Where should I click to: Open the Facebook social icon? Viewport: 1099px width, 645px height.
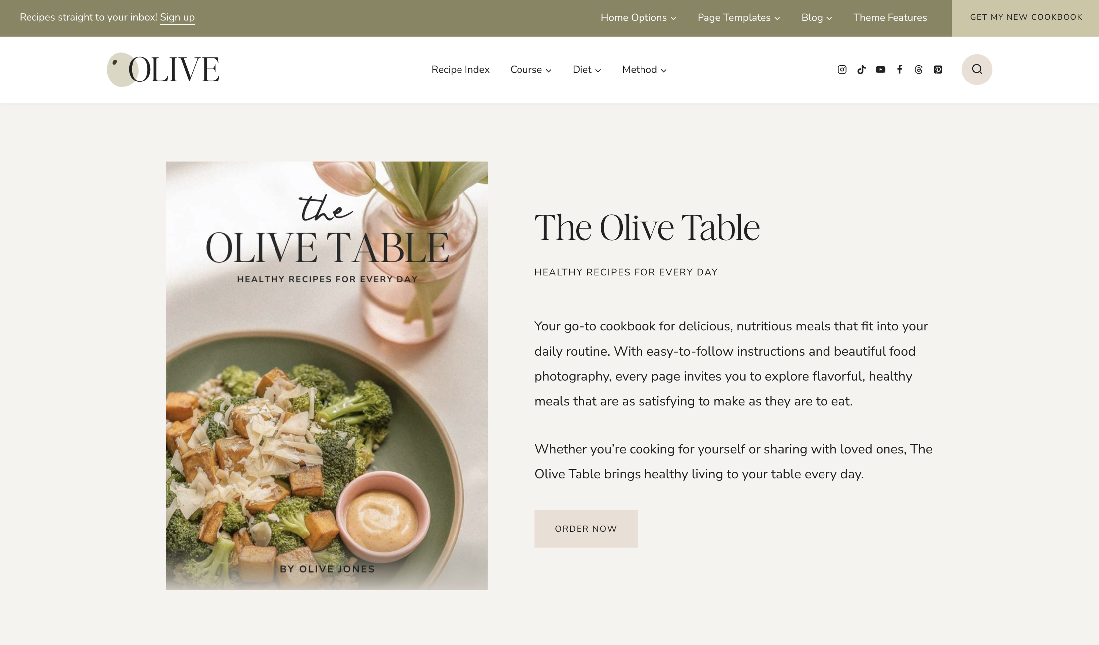tap(899, 70)
